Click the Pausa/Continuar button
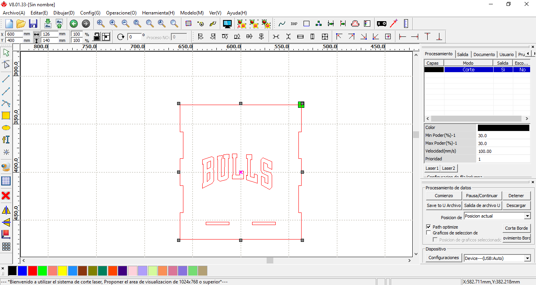The width and height of the screenshot is (536, 285). pos(482,196)
